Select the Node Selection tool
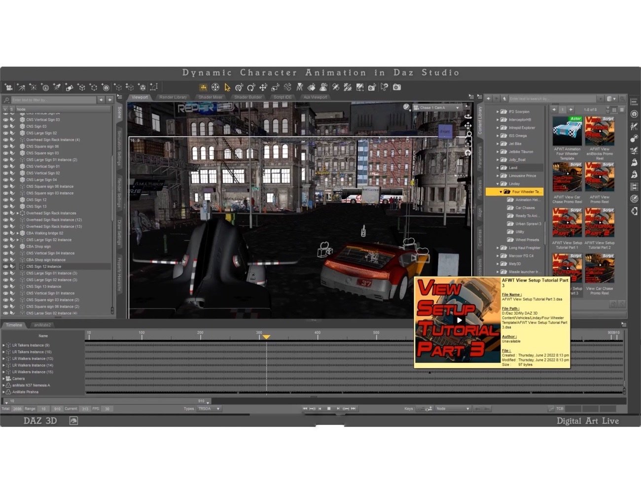 (227, 87)
